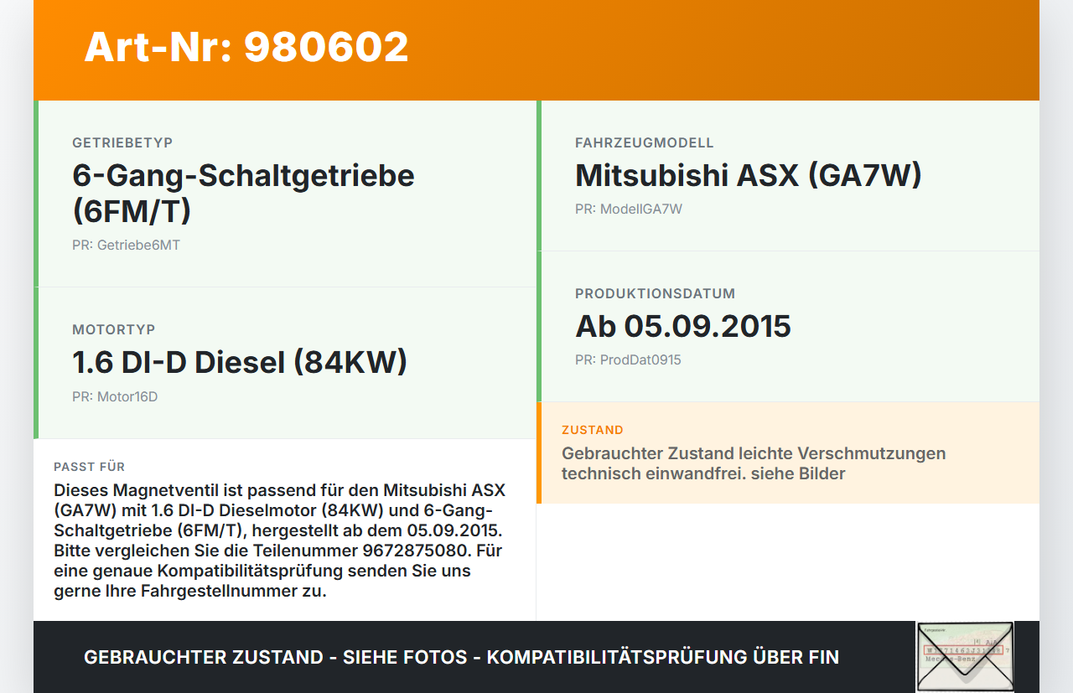Select the PR: ModellGA7W label
The height and width of the screenshot is (693, 1073).
click(x=628, y=209)
